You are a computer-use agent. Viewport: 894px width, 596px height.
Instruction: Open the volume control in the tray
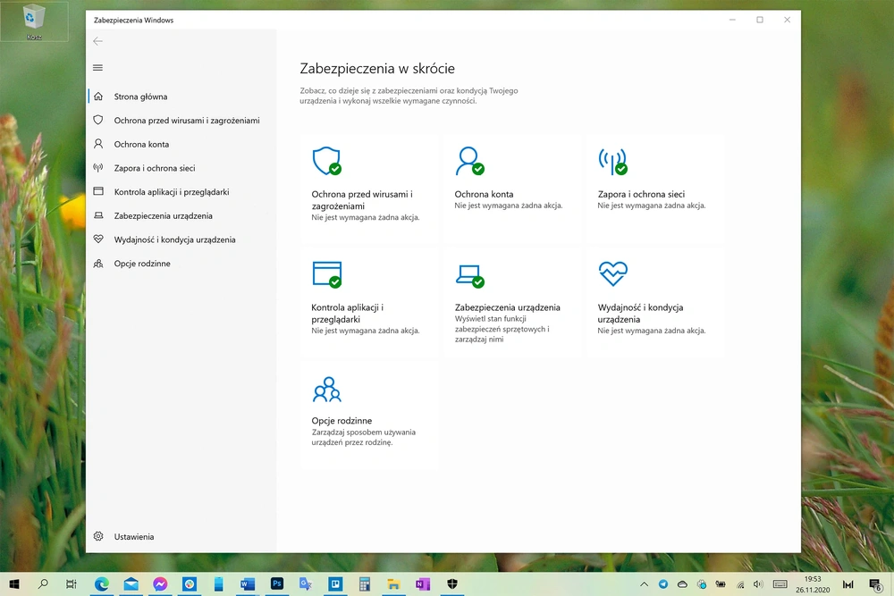758,584
